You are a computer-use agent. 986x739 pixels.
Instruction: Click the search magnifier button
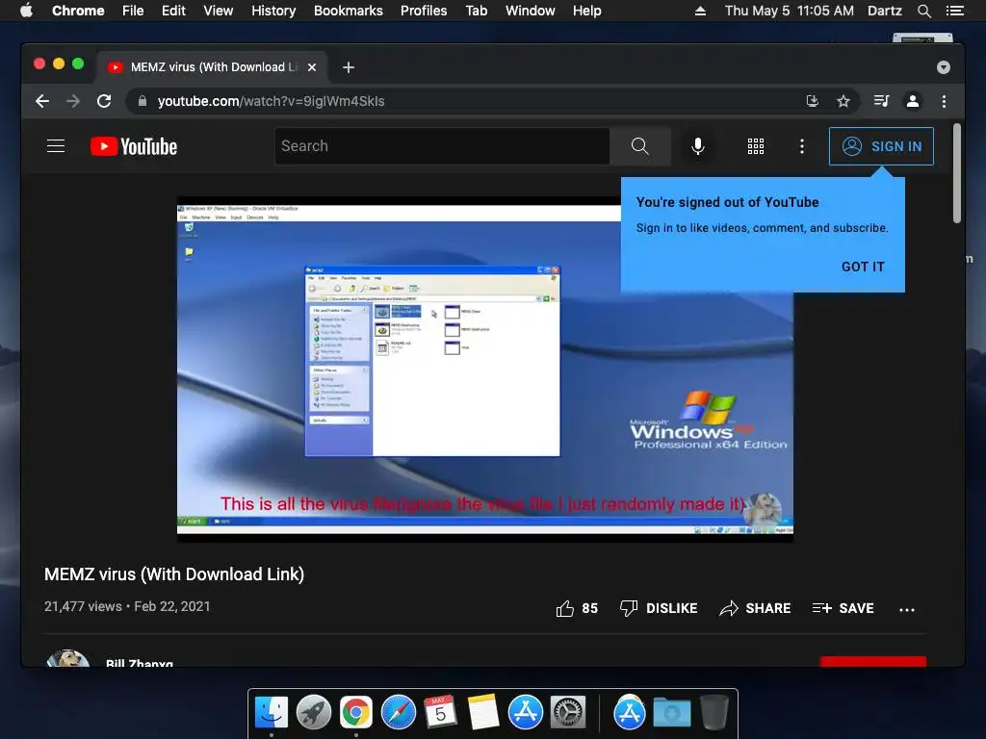pyautogui.click(x=639, y=146)
